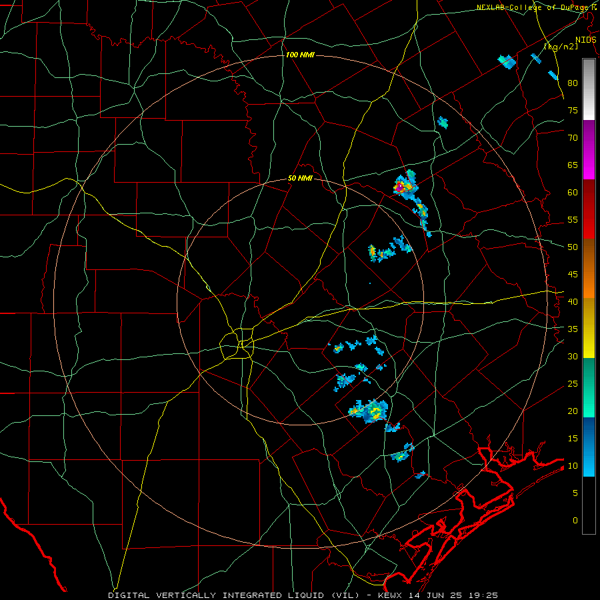Click the "100 NMI" range ring label

(300, 55)
